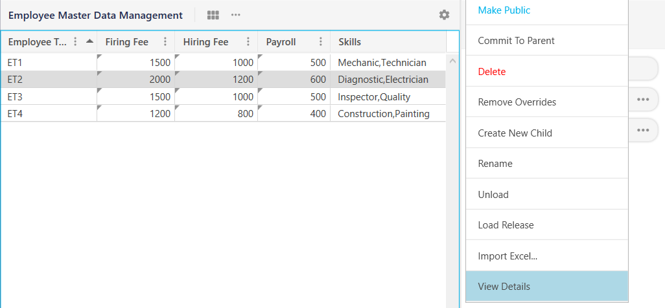665x308 pixels.
Task: Open upper ellipsis button behind context menu
Action: (643, 99)
